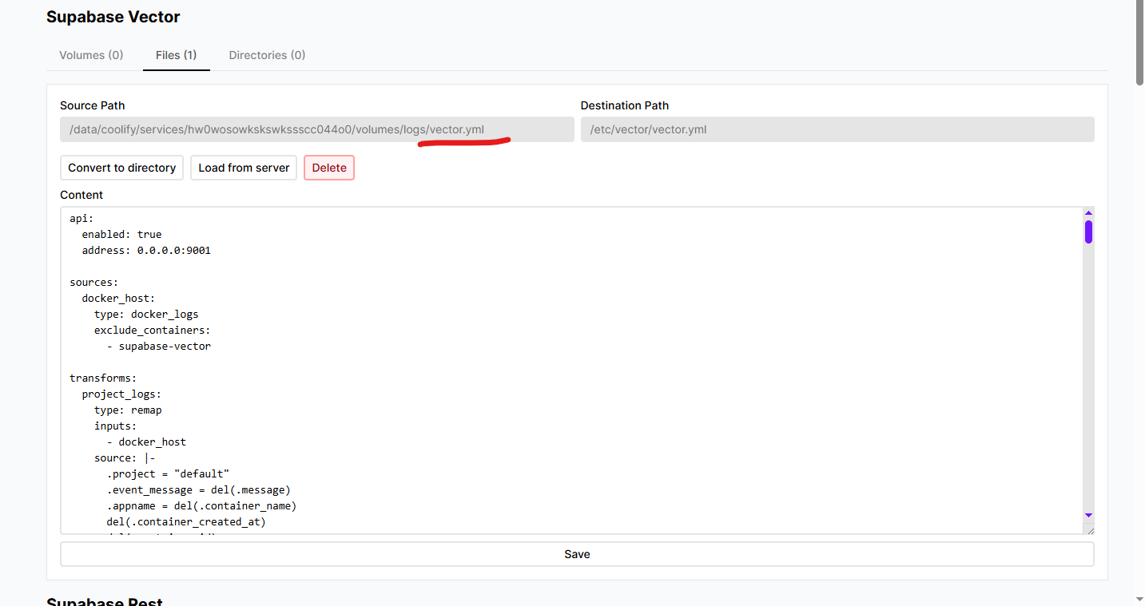This screenshot has height=606, width=1145.
Task: Click the '.event_message = del(.message)' line
Action: (x=199, y=490)
